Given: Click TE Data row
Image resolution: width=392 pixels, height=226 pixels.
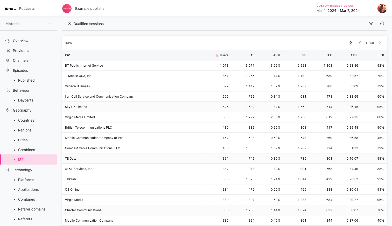Looking at the screenshot, I should [x=225, y=159].
